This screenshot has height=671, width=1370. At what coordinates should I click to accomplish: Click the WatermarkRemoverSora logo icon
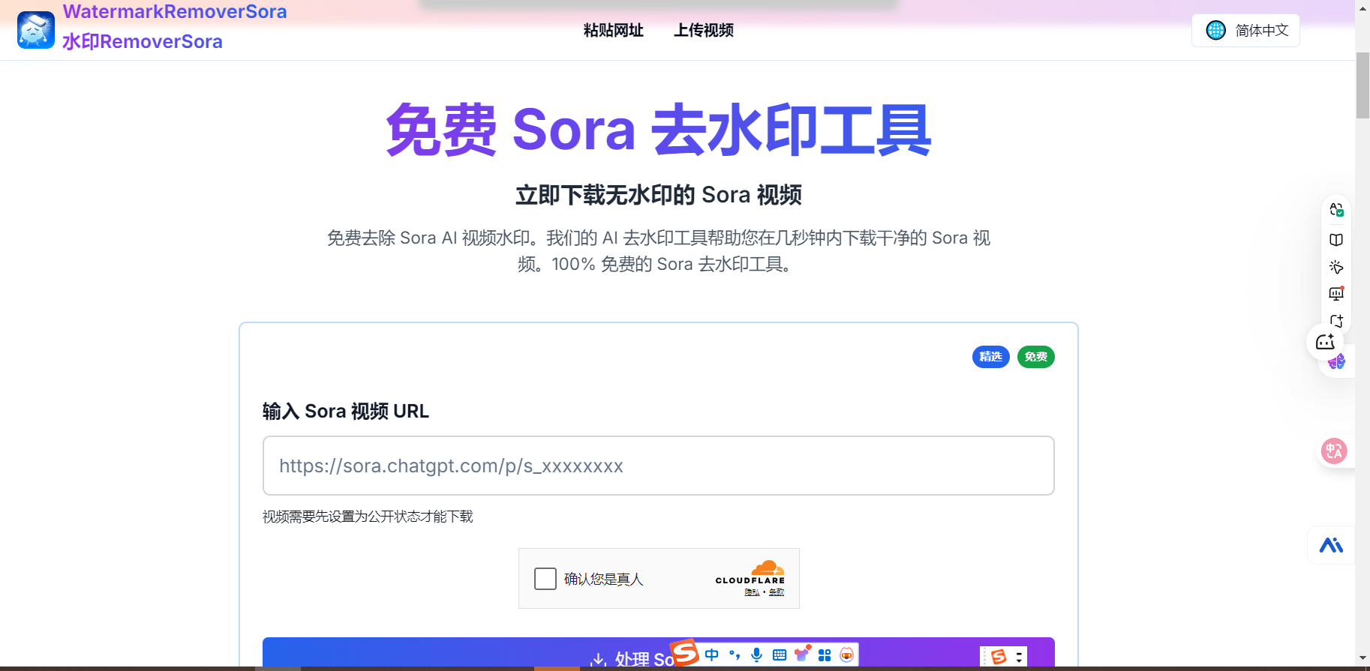[x=36, y=30]
